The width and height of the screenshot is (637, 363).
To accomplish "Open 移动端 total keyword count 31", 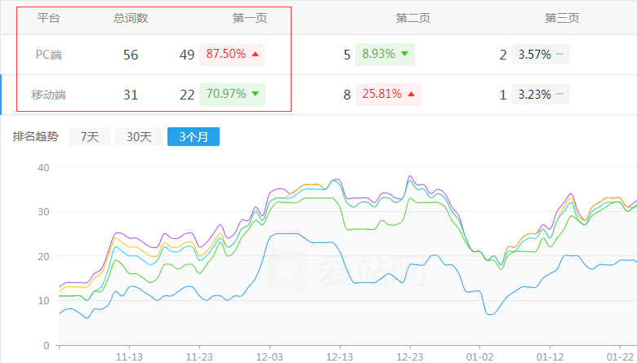I will click(x=131, y=95).
